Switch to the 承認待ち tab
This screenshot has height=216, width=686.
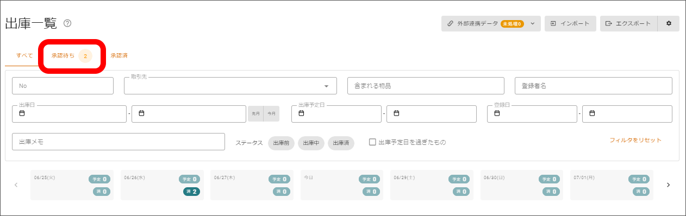click(72, 55)
